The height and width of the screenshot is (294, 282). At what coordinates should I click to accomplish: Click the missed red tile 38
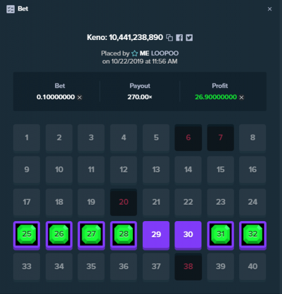[188, 266]
